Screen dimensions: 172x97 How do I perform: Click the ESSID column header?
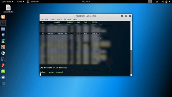coord(95,22)
